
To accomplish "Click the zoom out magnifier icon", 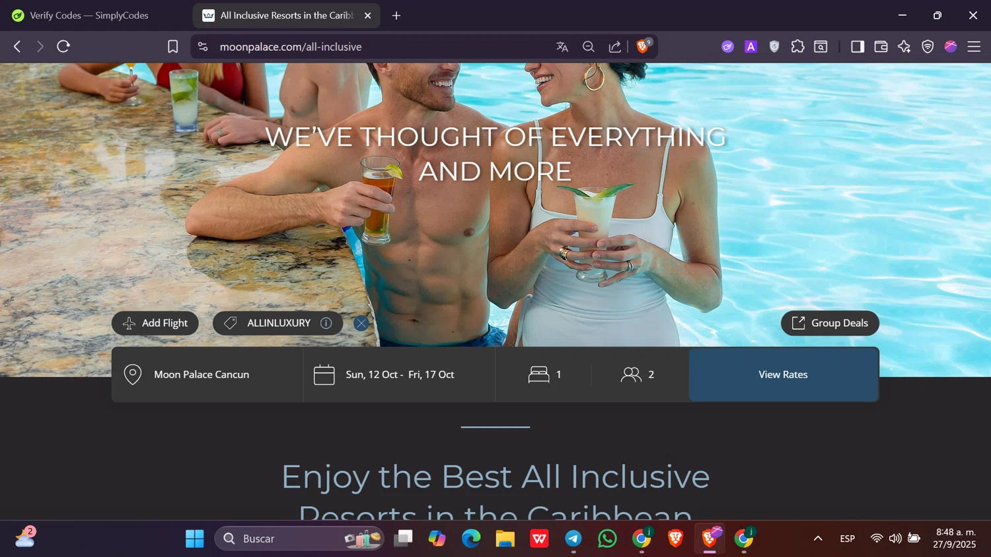I will click(589, 46).
